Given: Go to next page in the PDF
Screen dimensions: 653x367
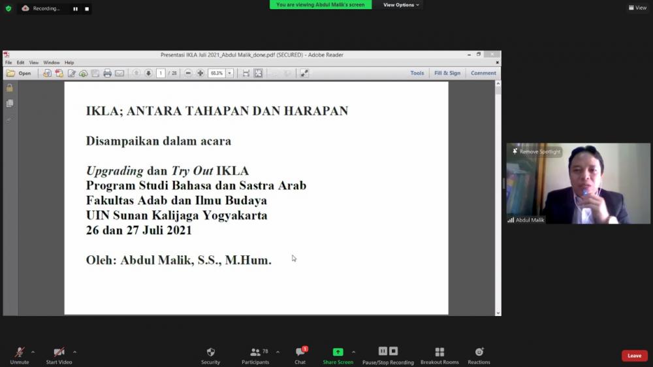Looking at the screenshot, I should point(148,73).
